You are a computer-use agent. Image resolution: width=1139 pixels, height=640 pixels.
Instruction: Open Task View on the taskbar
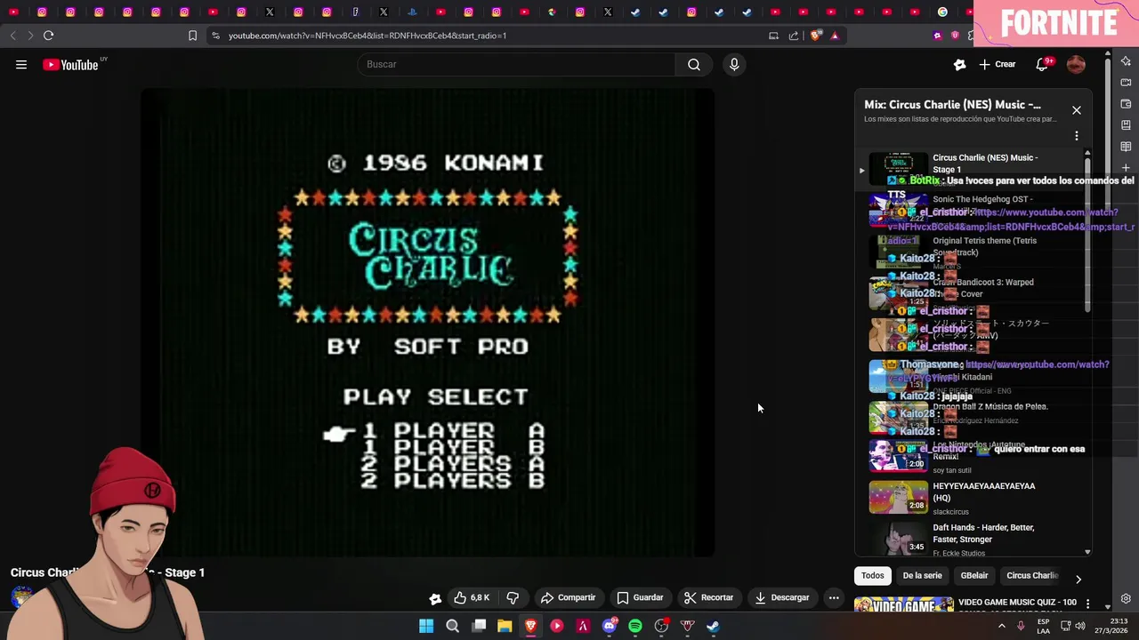click(479, 626)
